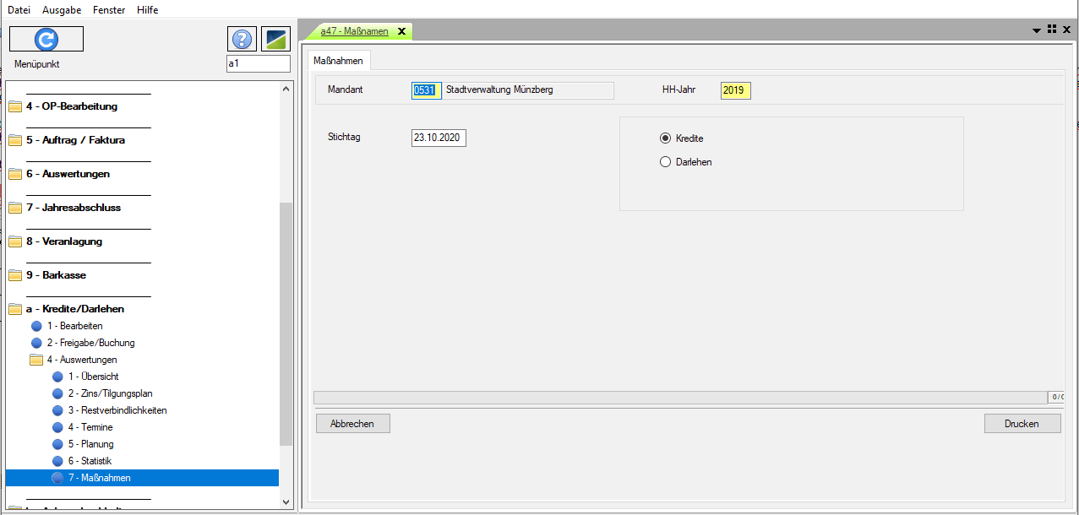Select the Darlehen radio button
This screenshot has width=1079, height=515.
click(666, 162)
